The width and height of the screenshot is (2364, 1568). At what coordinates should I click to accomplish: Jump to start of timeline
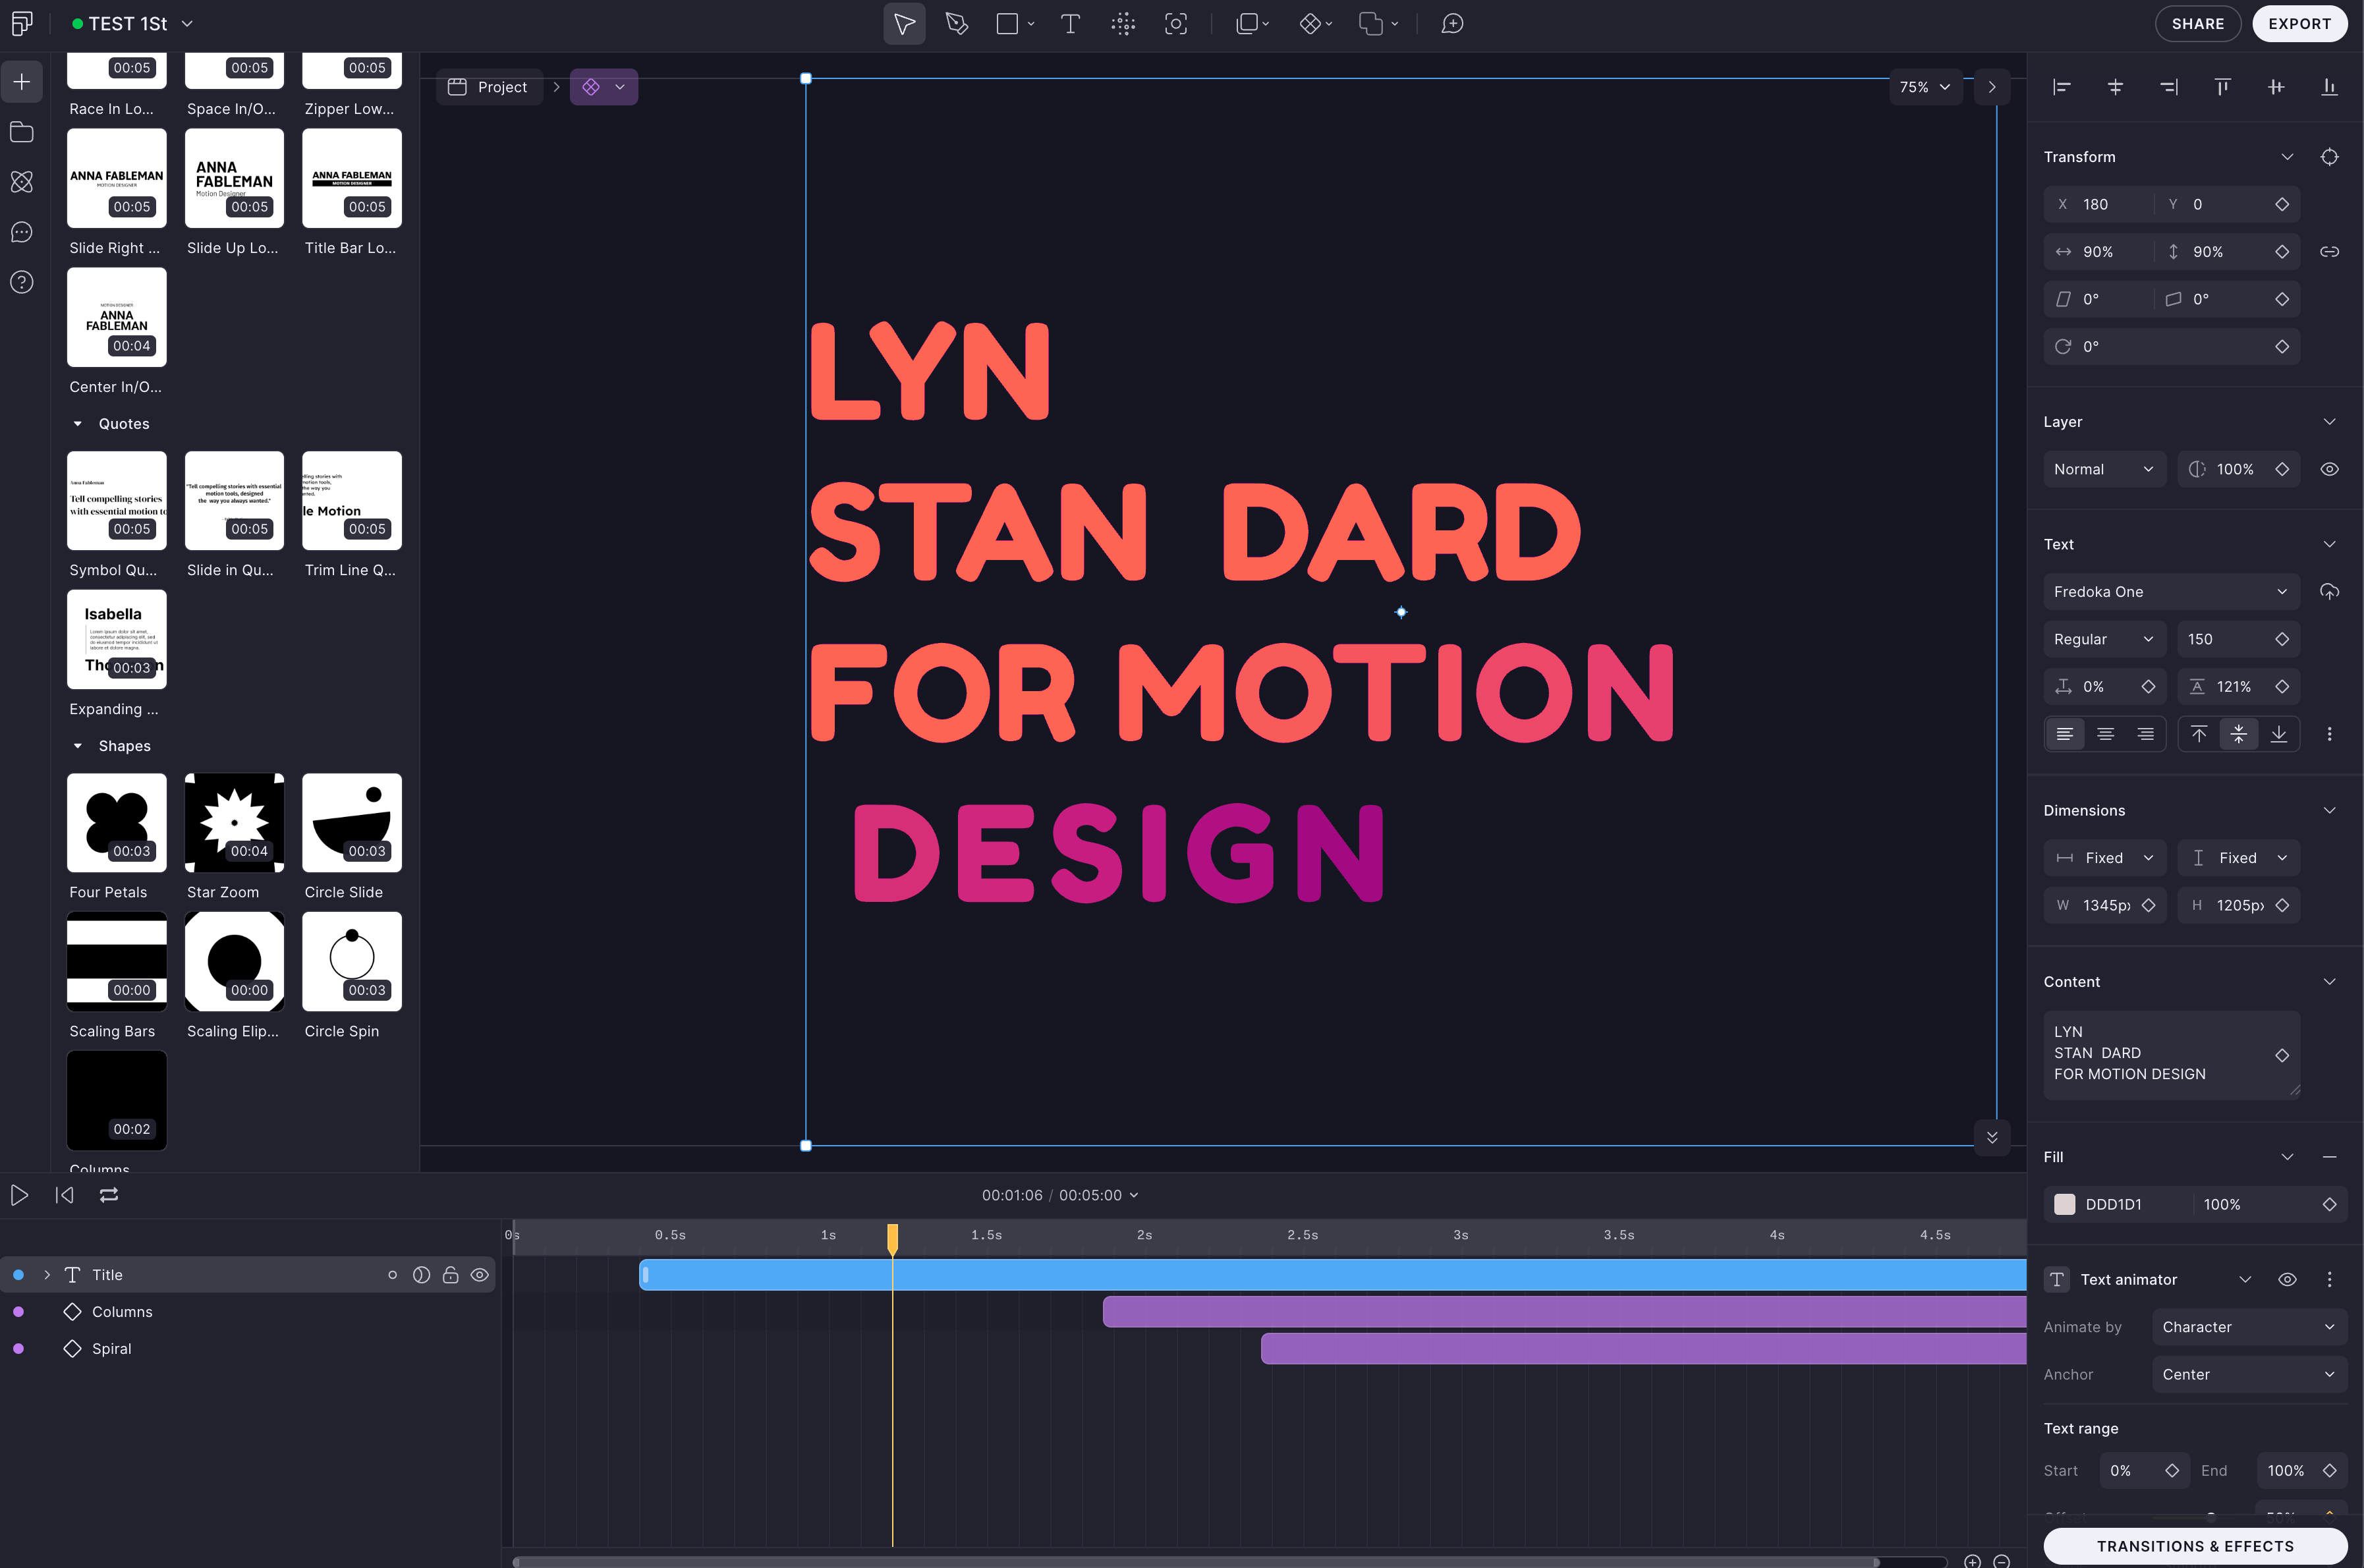[x=65, y=1195]
